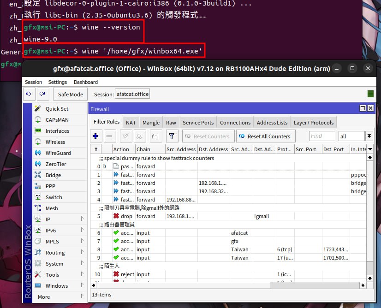Image resolution: width=381 pixels, height=308 pixels.
Task: Open ZeroTier in the sidebar
Action: [56, 164]
